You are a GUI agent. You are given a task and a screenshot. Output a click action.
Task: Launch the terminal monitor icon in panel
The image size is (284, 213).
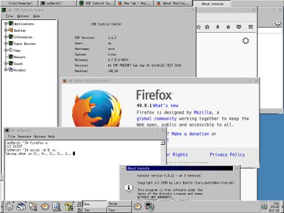pos(149,206)
